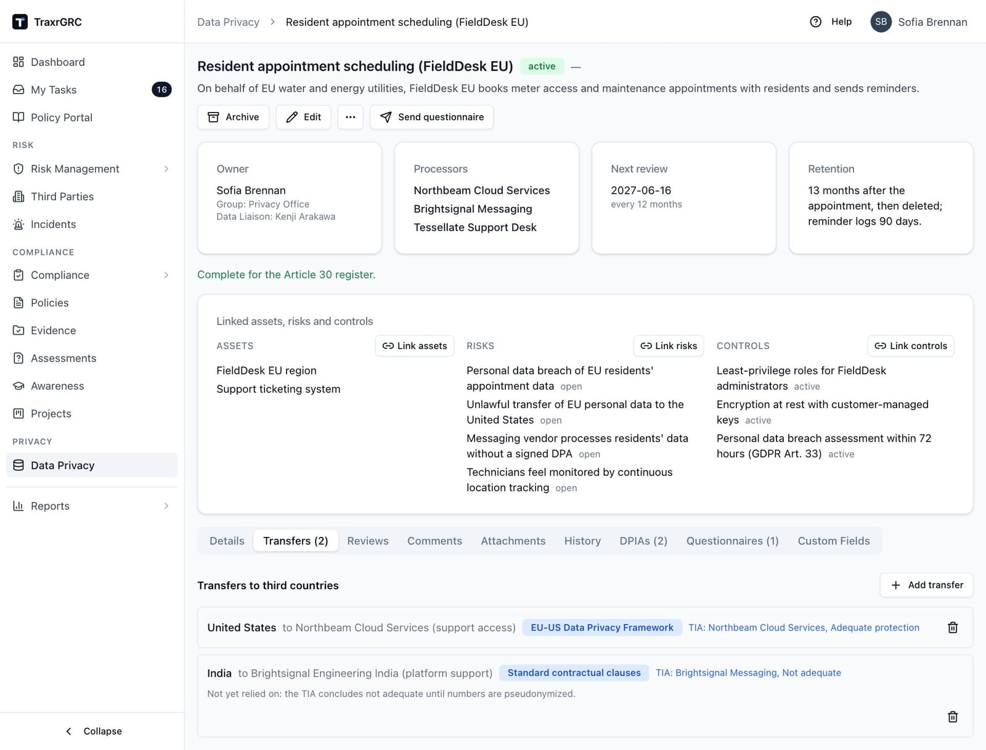
Task: Open the Questionnaires (1) tab
Action: pyautogui.click(x=733, y=541)
